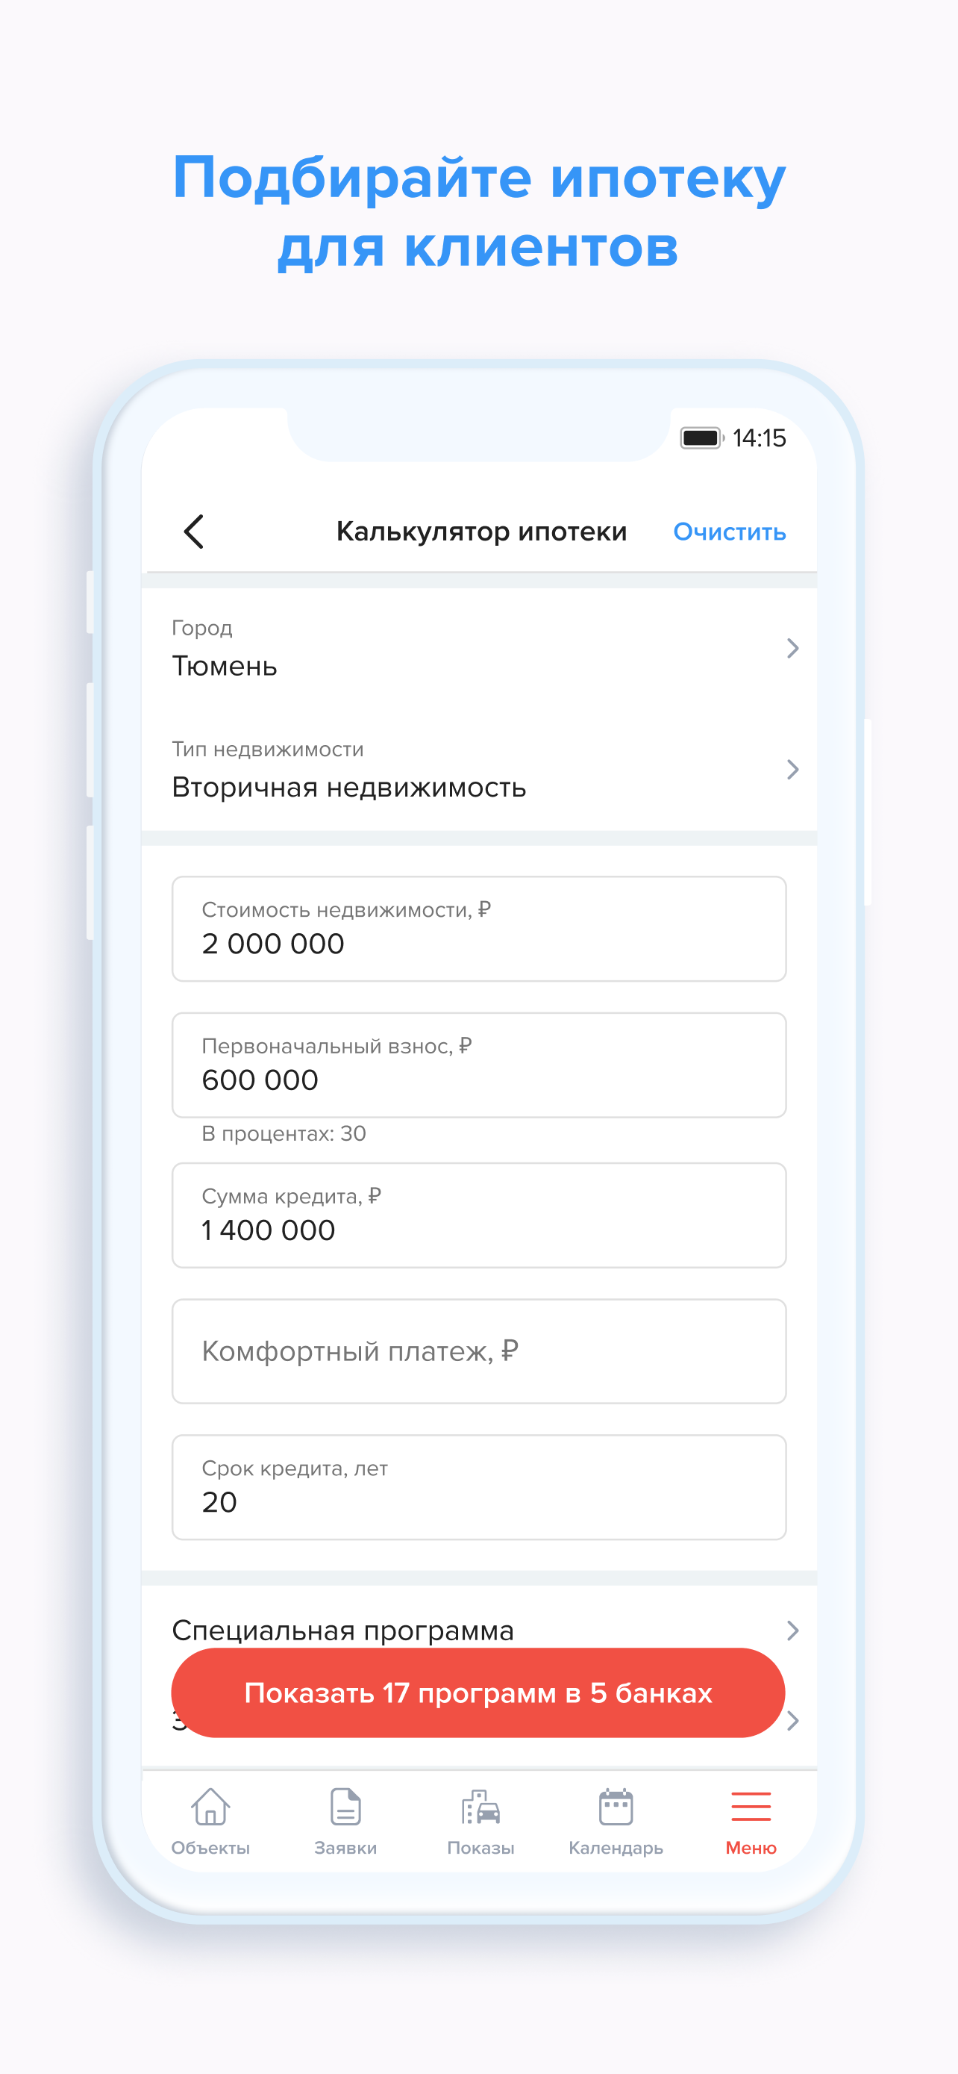Open the Календарь calendar icon

click(616, 1807)
